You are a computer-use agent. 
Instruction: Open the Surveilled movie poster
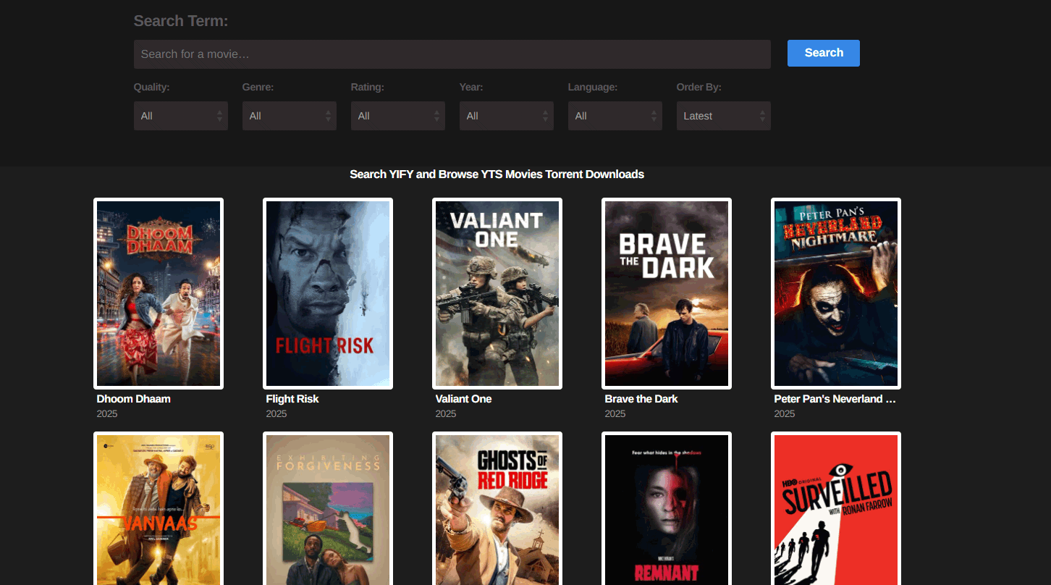click(x=836, y=508)
